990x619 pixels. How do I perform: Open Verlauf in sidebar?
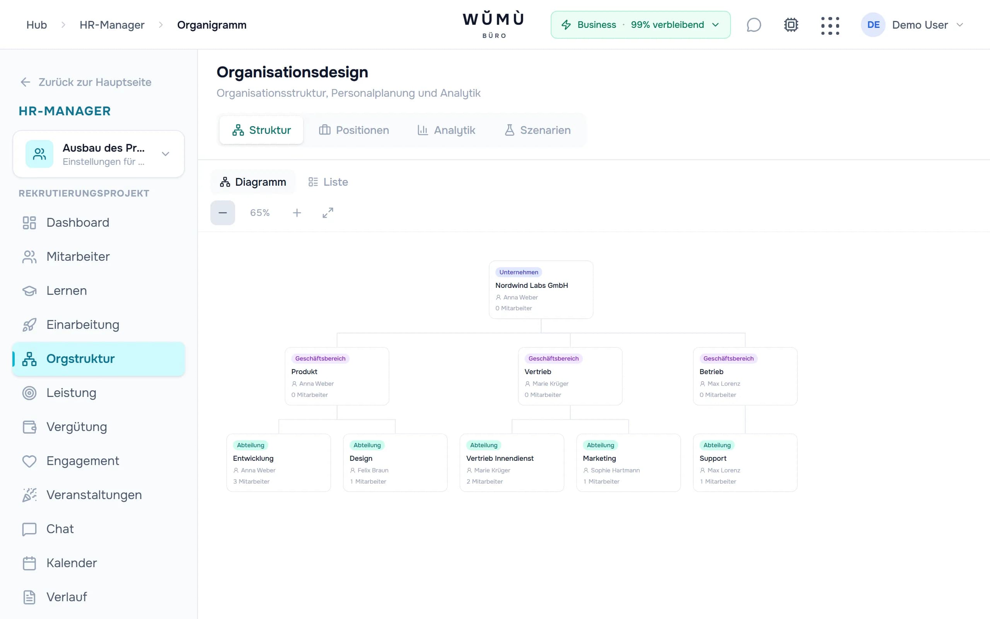pos(99,597)
